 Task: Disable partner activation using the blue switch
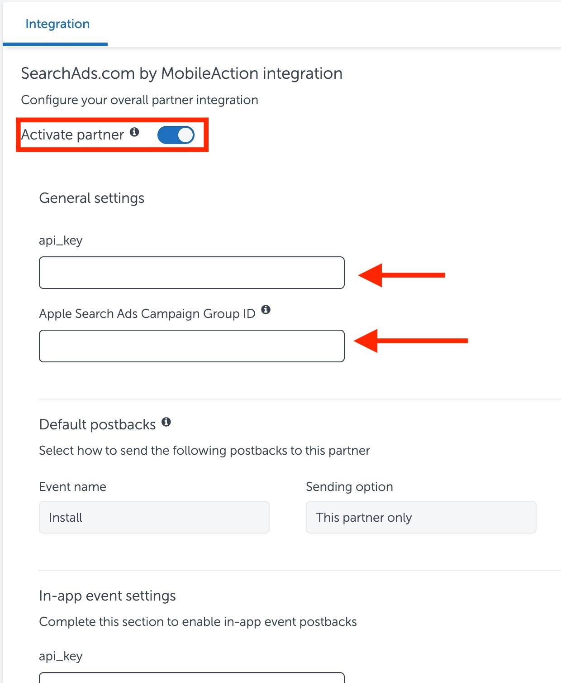(x=176, y=135)
